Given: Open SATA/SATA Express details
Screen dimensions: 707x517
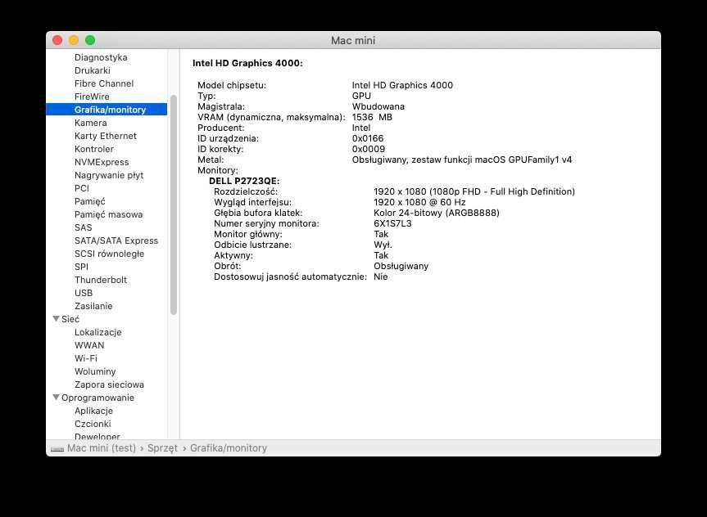Looking at the screenshot, I should point(116,241).
